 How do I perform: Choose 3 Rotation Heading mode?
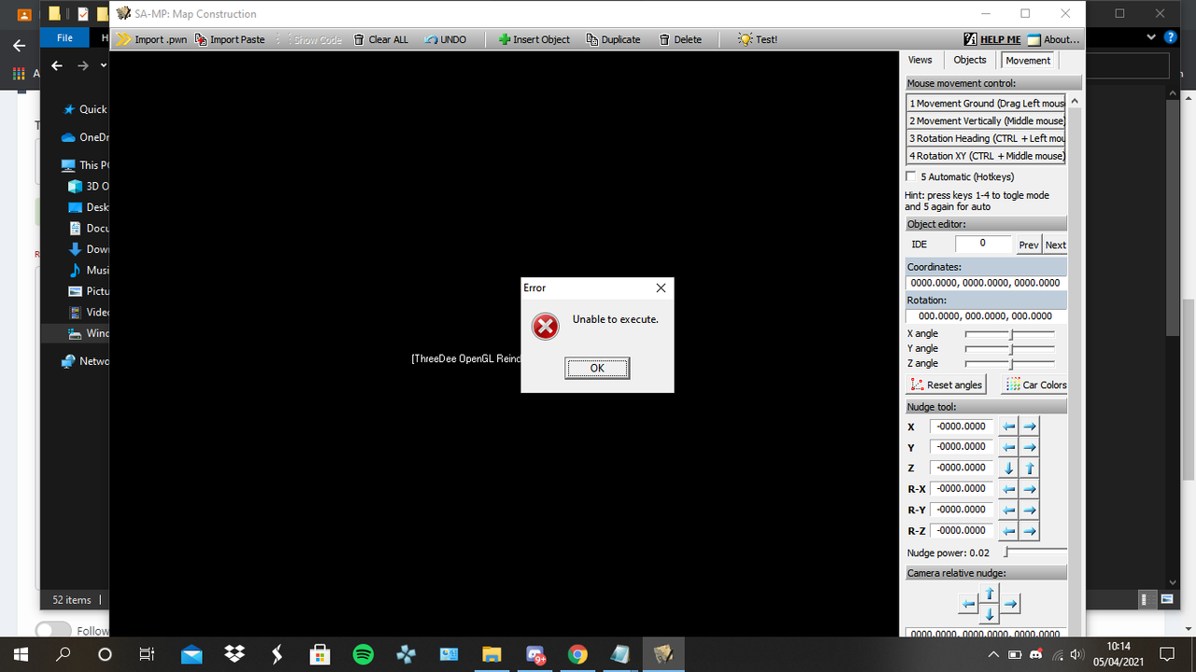986,138
